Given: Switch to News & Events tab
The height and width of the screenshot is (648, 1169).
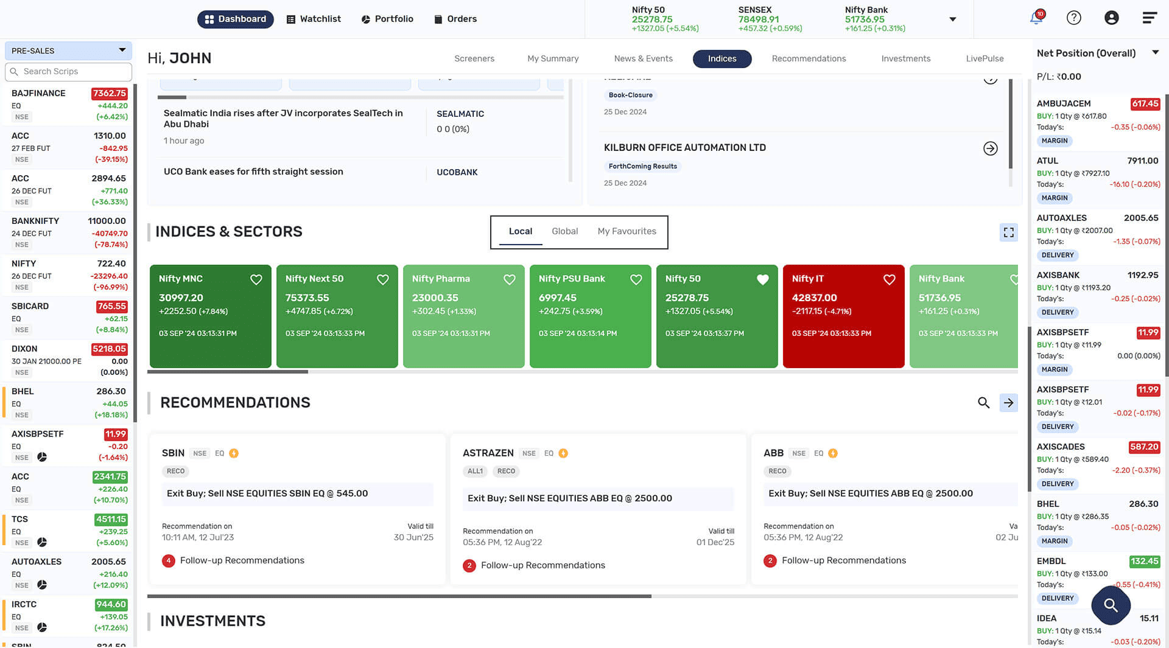Looking at the screenshot, I should click(643, 58).
